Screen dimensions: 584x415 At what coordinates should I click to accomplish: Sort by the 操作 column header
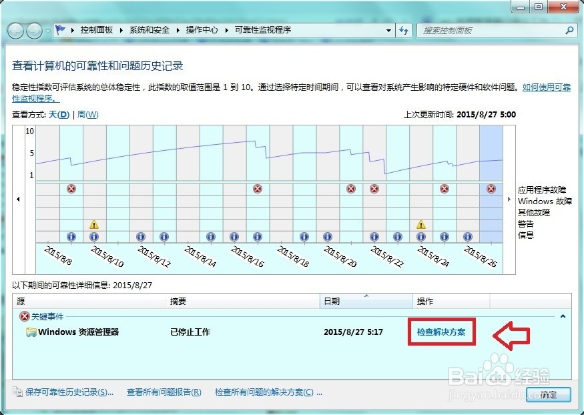tap(451, 301)
